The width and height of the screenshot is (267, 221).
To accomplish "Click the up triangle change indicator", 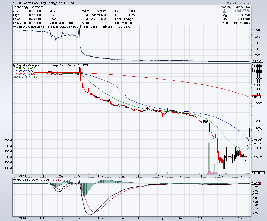I will [x=224, y=11].
